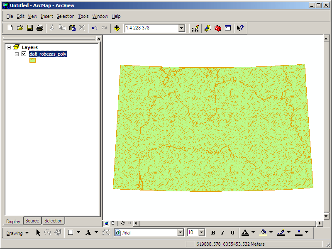Screen dimensions: 332x249
Task: Click the map scale input field
Action: tap(152, 28)
